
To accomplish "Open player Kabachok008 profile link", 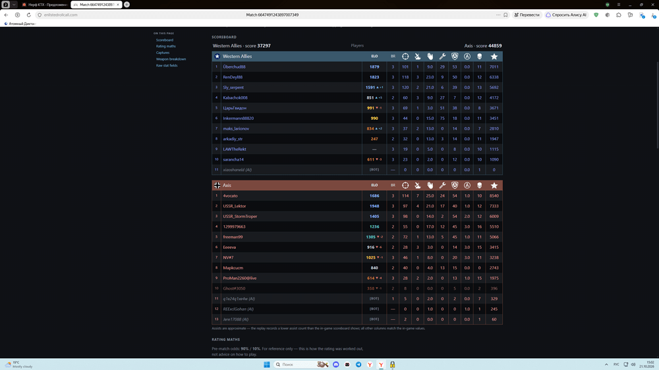I will pyautogui.click(x=235, y=98).
